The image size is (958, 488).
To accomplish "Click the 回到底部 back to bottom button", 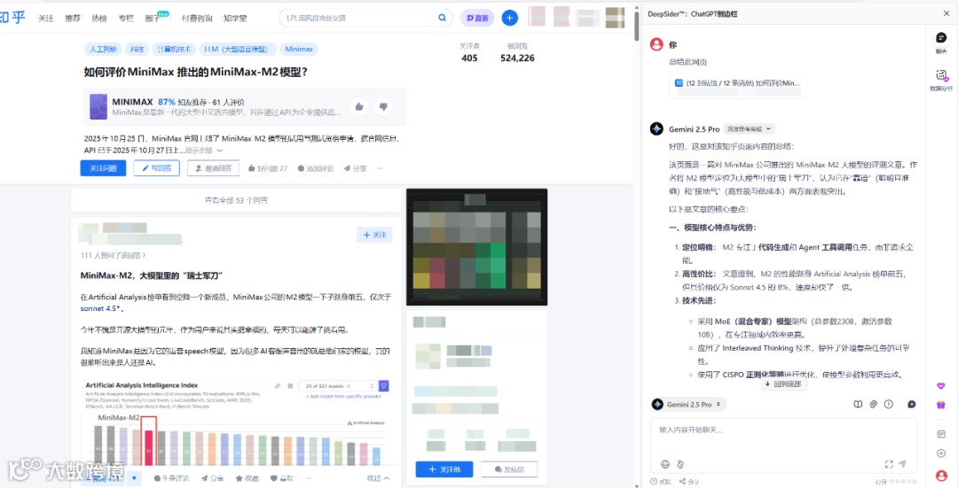I will coord(783,384).
